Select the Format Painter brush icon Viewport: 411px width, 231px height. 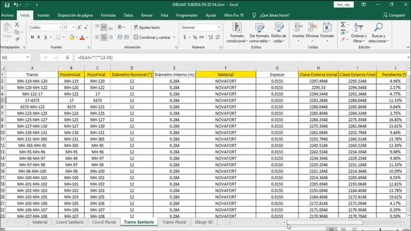pos(17,39)
